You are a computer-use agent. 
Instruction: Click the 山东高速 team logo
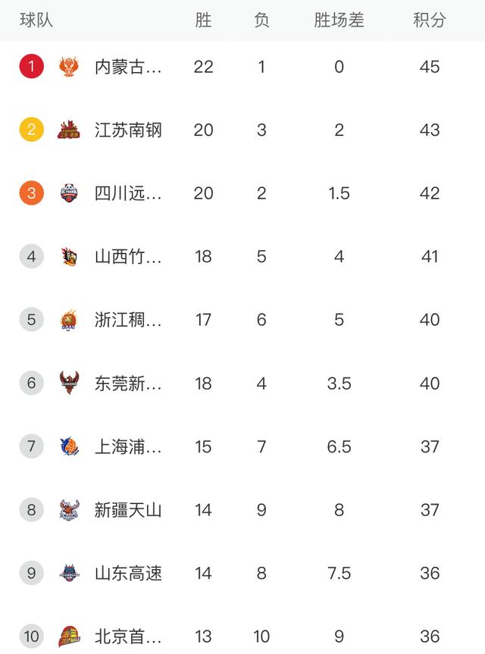tap(69, 573)
